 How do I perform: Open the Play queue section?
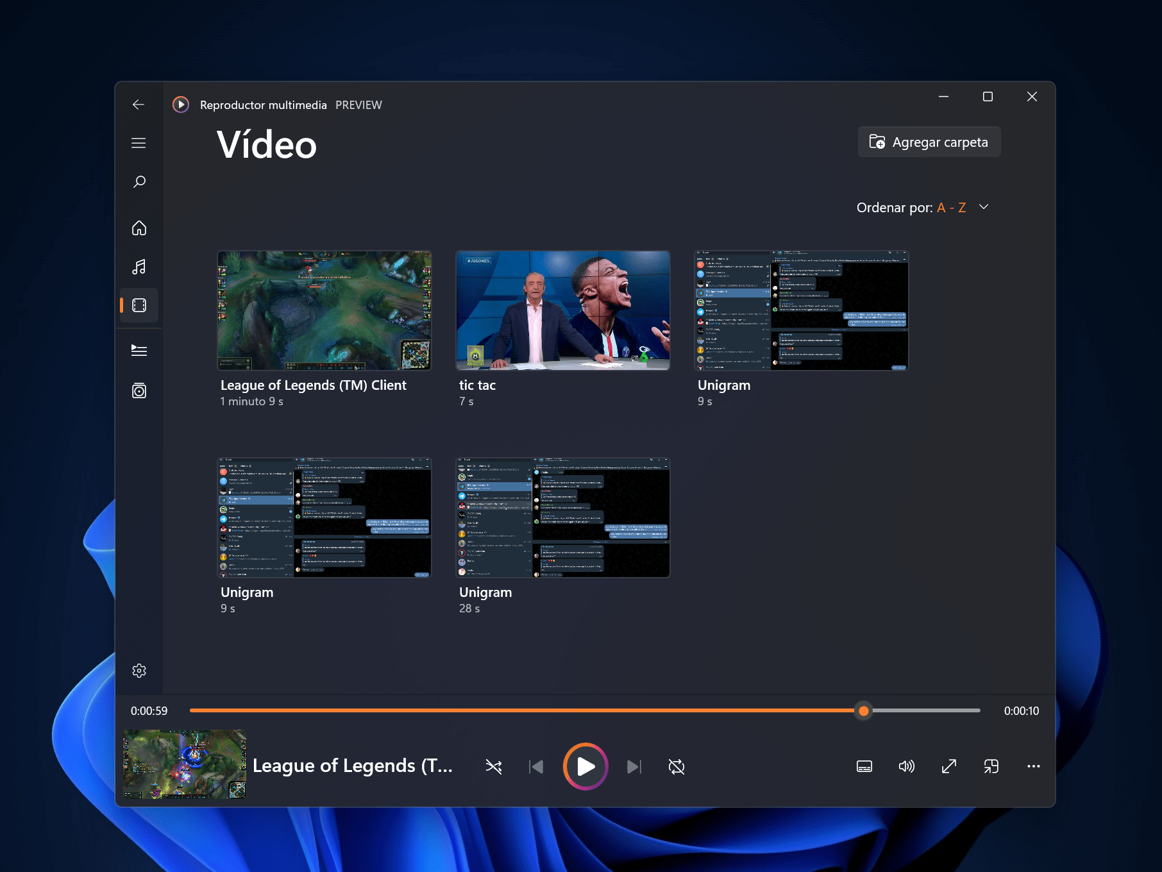pyautogui.click(x=139, y=350)
